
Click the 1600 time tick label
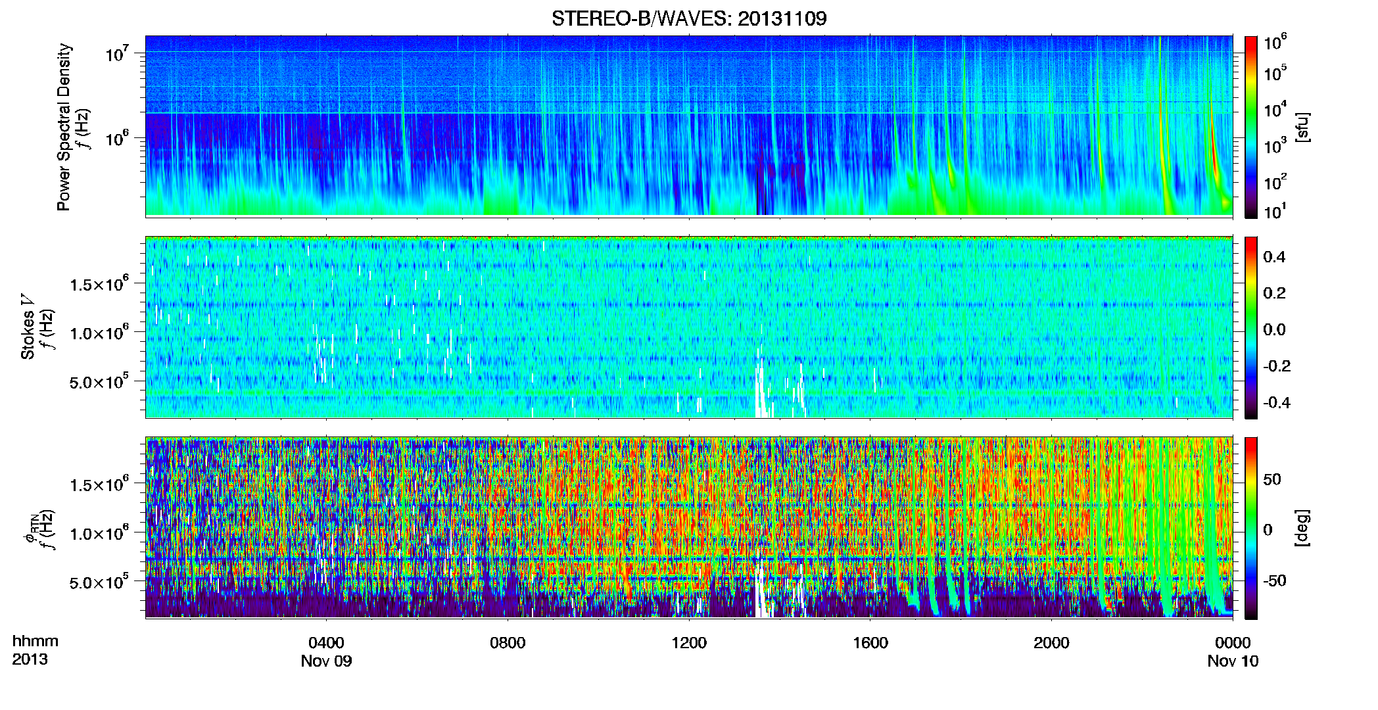point(870,643)
